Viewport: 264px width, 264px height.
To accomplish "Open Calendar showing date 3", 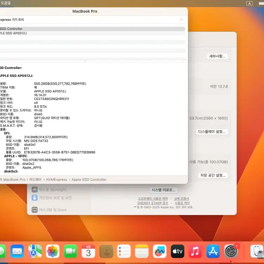I will tap(88, 251).
